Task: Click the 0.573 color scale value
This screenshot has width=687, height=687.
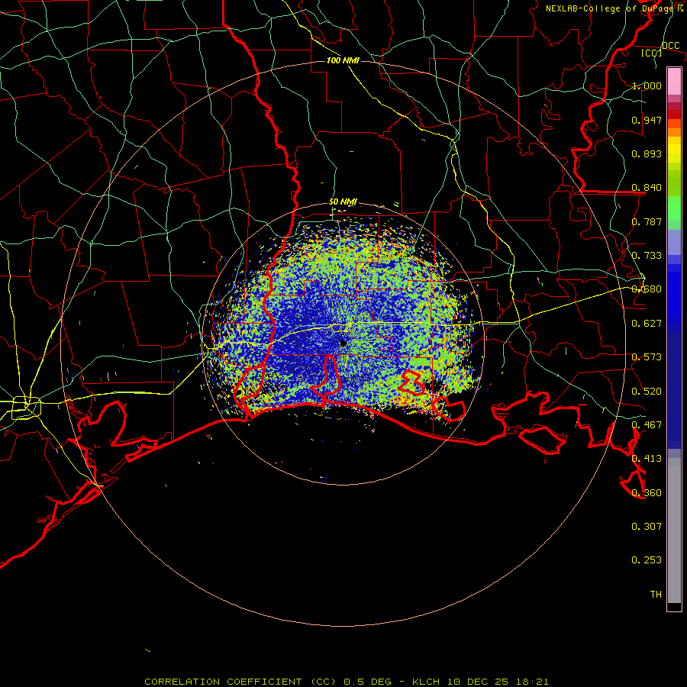Action: 647,357
